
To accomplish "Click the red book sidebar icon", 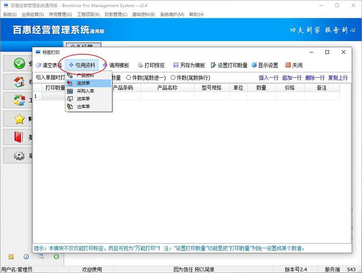I will point(19,137).
